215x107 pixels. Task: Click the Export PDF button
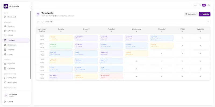[191, 14]
